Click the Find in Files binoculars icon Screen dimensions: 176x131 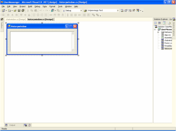coord(85,11)
